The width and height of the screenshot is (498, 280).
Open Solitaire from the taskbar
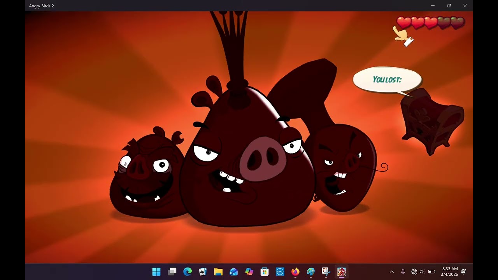(203, 271)
